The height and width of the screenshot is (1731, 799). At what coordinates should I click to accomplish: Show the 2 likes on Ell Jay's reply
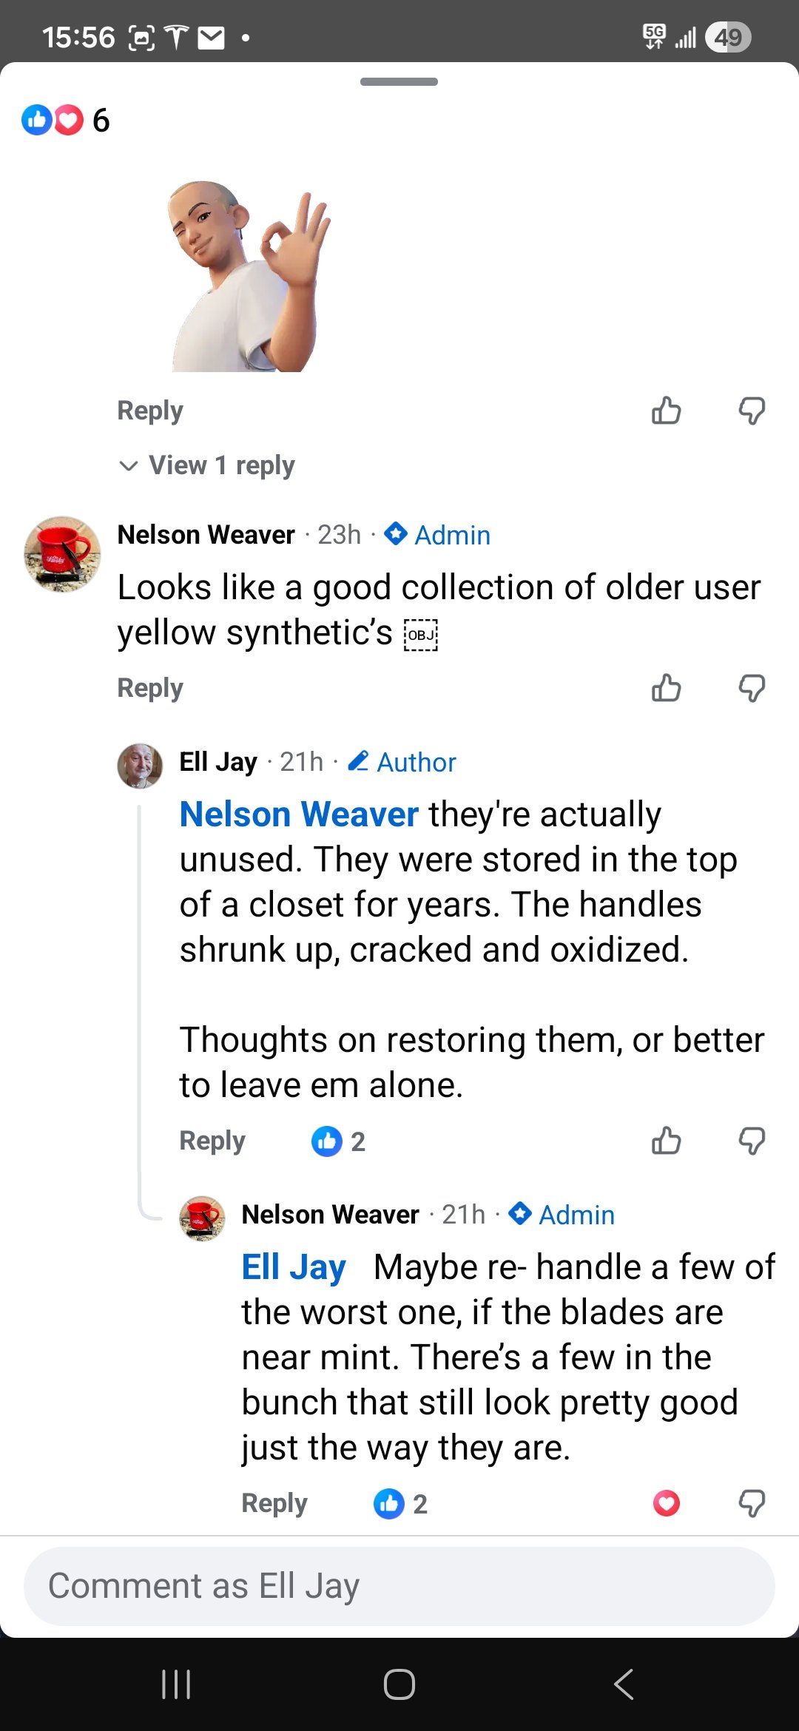click(x=339, y=1141)
